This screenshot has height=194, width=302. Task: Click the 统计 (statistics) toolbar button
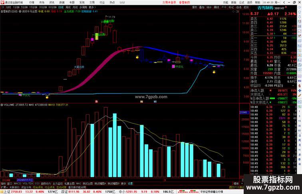click(x=209, y=7)
